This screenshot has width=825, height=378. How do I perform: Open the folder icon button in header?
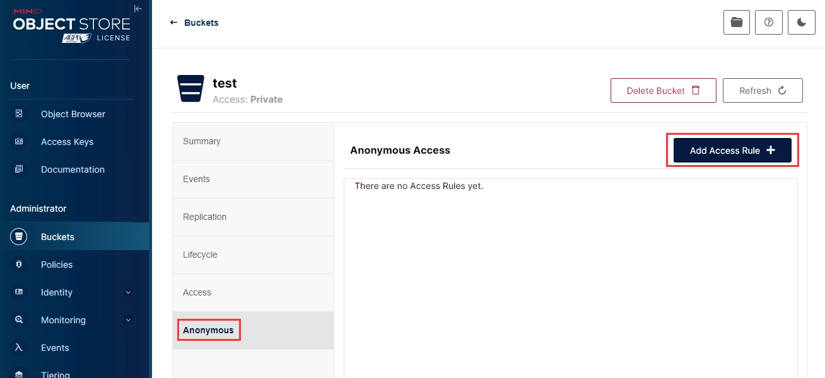click(x=736, y=23)
